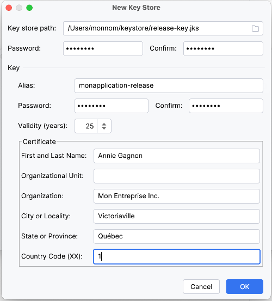Close the dialog with red window button
Screen dimensions: 272x301
pos(9,8)
